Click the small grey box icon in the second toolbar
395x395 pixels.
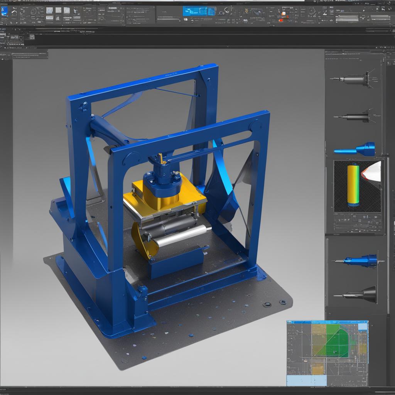pyautogui.click(x=32, y=37)
